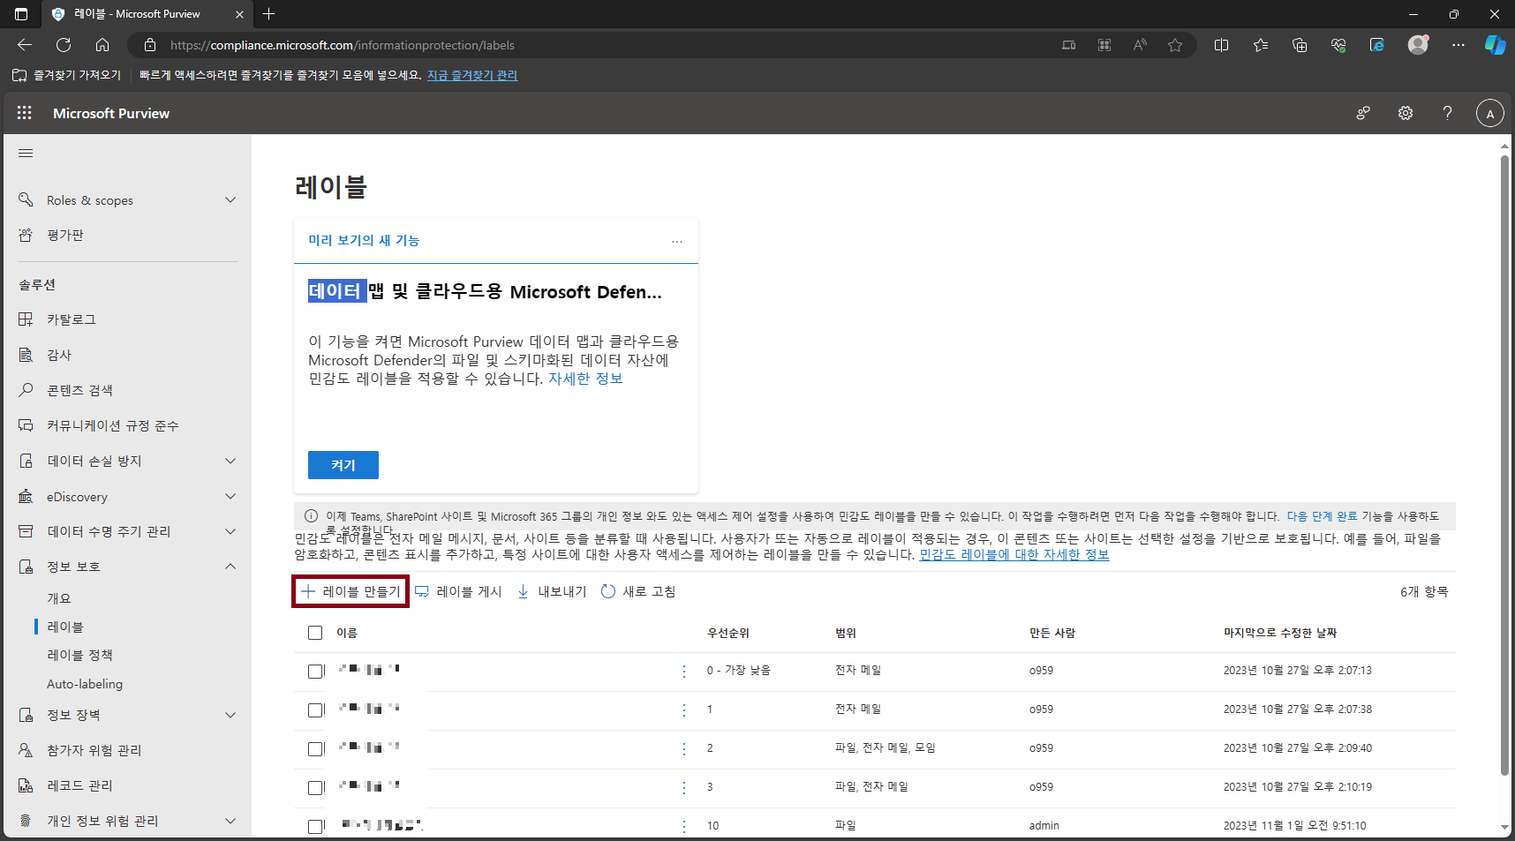Open 콘텐츠 검색 via its magnifier icon
The width and height of the screenshot is (1515, 841).
click(27, 390)
